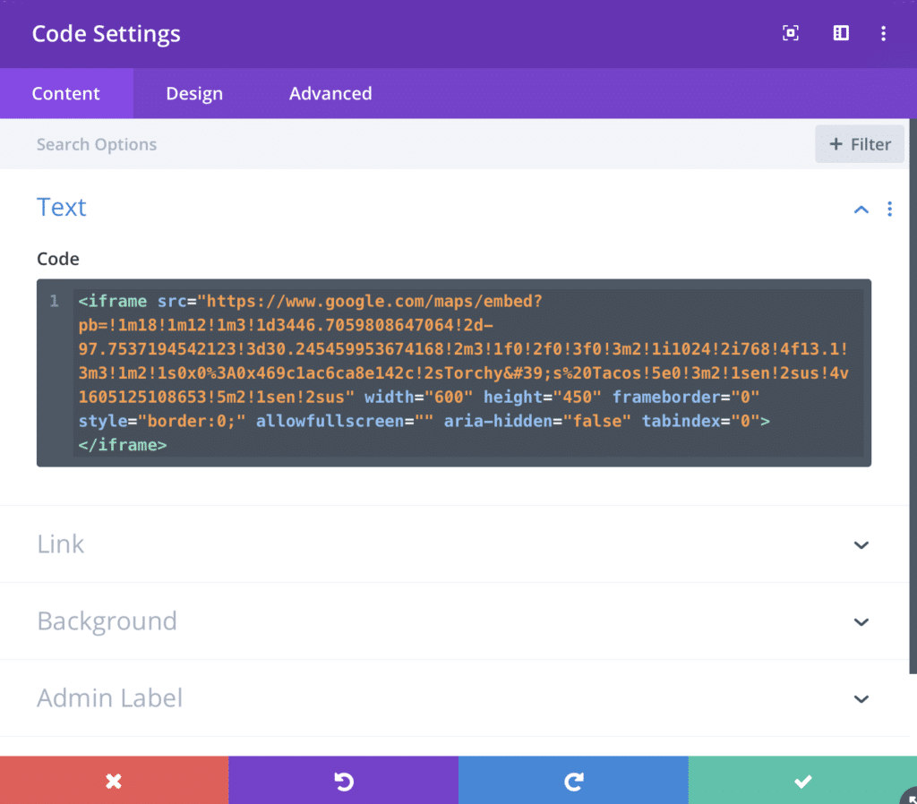Toggle fullscreen mode for Code Settings modal

pyautogui.click(x=790, y=34)
